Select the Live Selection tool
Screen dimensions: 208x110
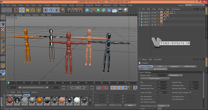point(16,10)
